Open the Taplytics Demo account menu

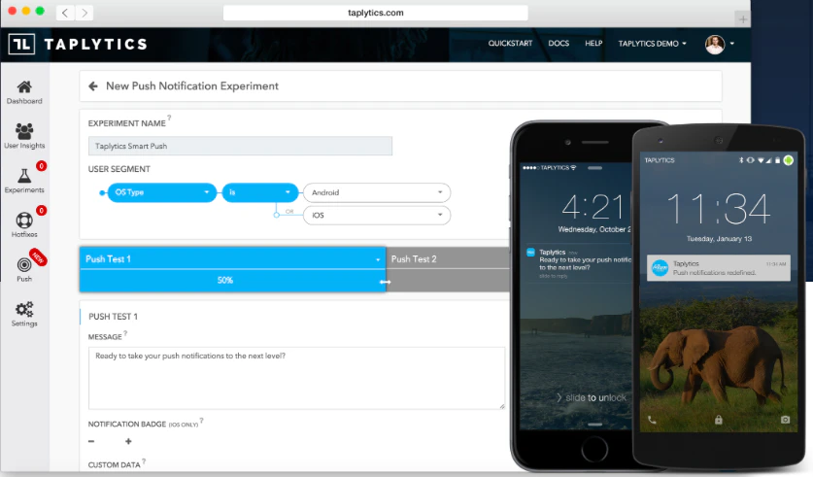click(x=652, y=44)
